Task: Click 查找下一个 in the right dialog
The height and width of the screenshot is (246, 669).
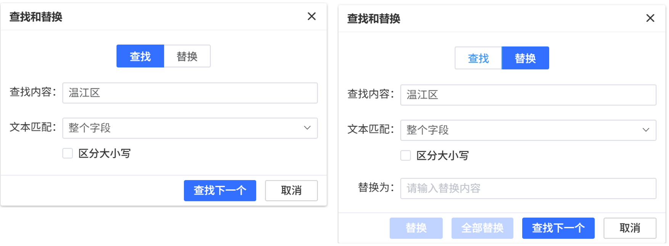Action: 558,228
